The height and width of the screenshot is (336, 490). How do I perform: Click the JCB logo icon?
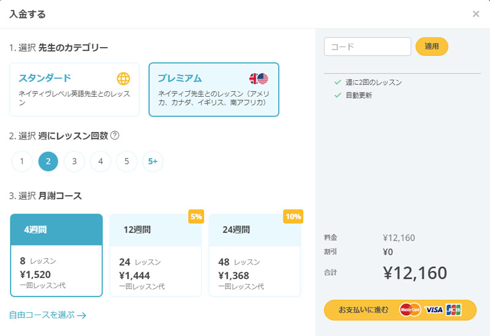454,310
